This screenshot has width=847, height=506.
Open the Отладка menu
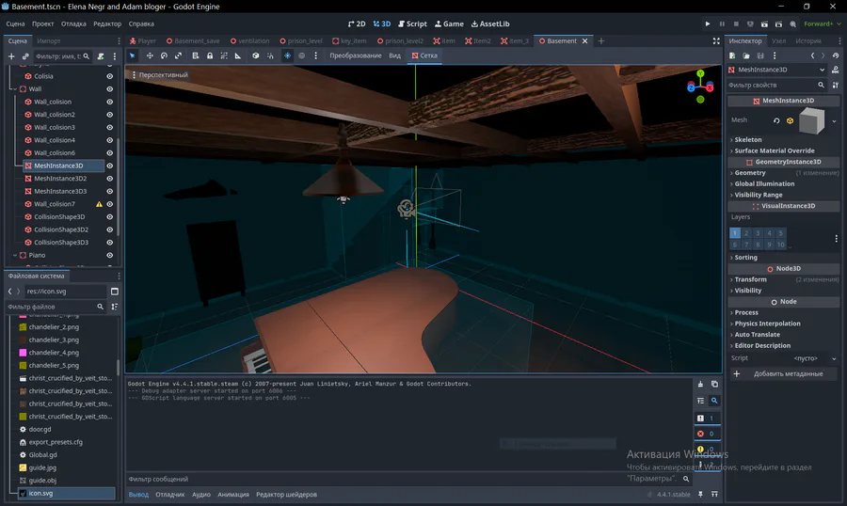tap(73, 24)
